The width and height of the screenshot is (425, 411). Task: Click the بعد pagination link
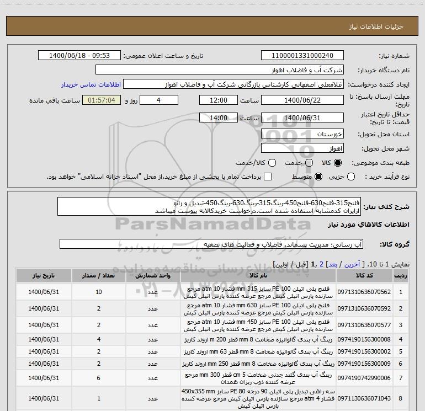333,264
